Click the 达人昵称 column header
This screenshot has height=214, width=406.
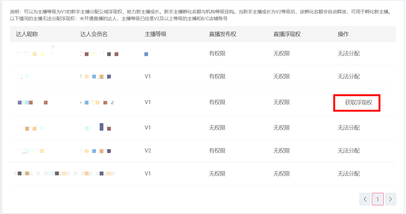pyautogui.click(x=27, y=34)
